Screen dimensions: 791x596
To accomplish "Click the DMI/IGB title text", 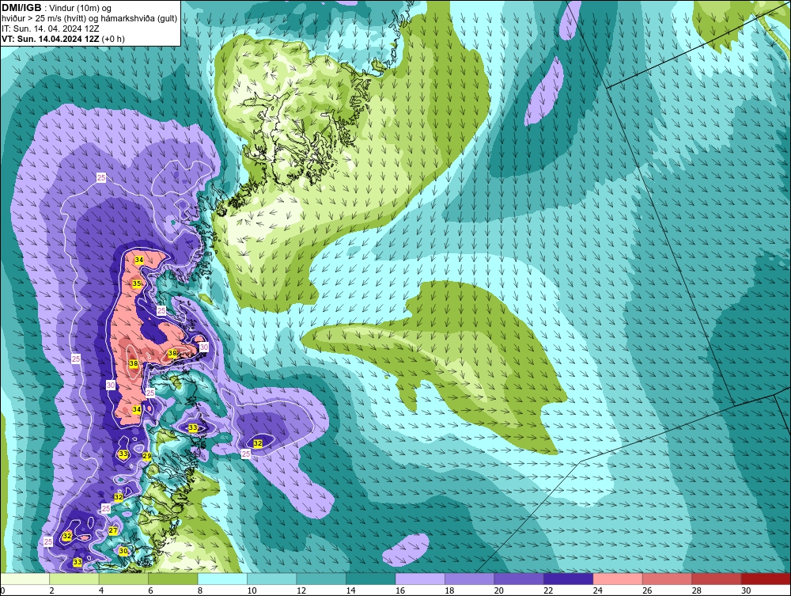I will (22, 8).
